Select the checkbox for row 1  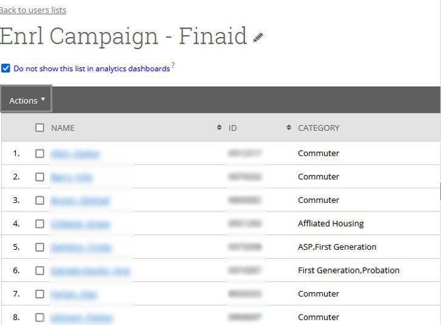39,154
